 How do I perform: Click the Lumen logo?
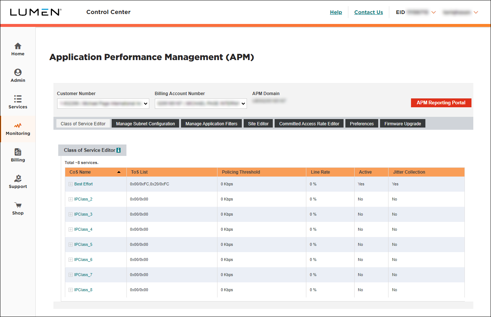35,12
